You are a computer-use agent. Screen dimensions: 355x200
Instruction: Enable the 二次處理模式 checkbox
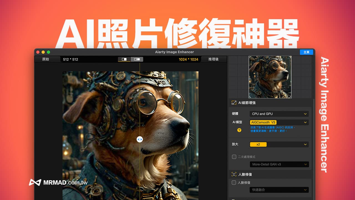pos(234,157)
